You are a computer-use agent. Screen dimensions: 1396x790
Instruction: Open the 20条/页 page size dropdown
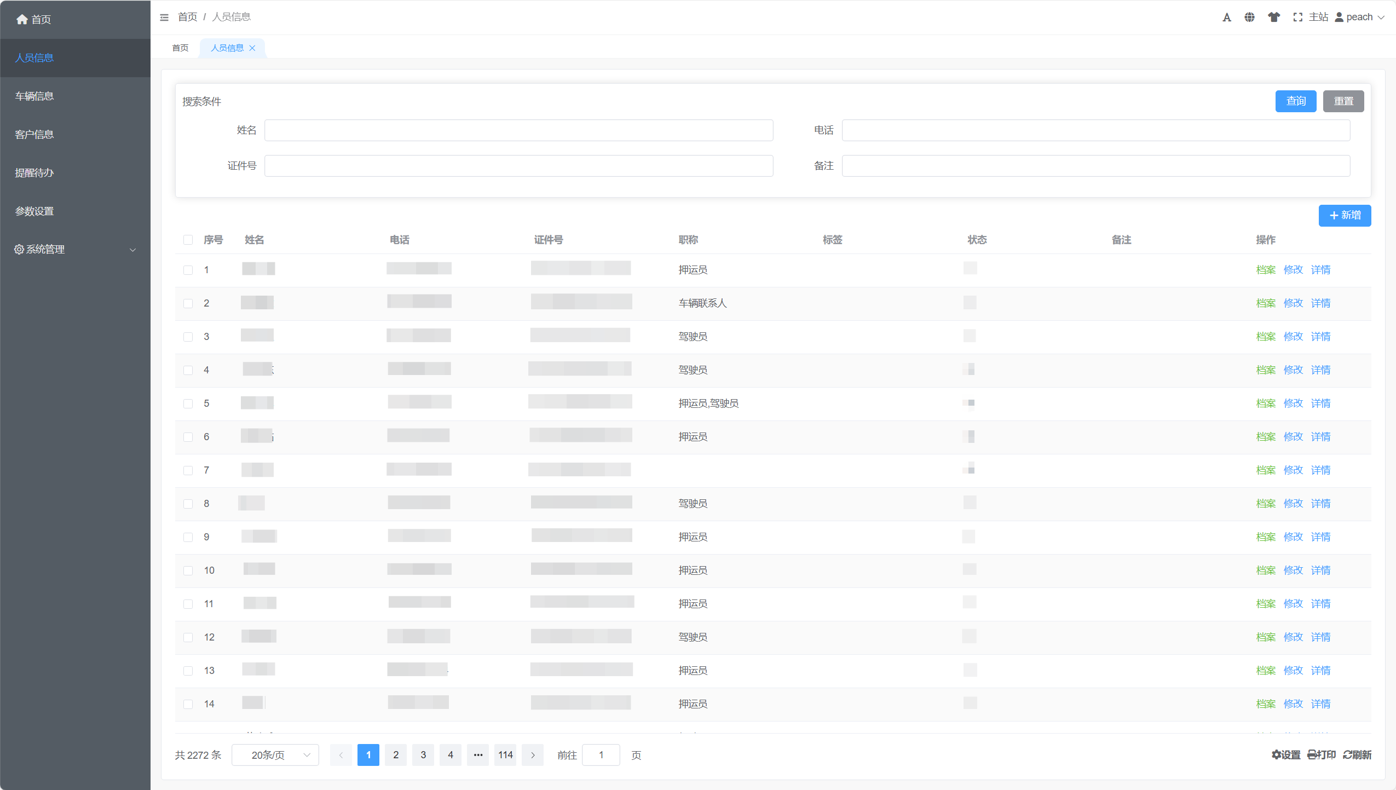[275, 755]
